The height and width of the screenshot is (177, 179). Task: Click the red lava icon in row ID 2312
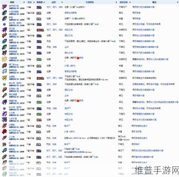(78, 58)
